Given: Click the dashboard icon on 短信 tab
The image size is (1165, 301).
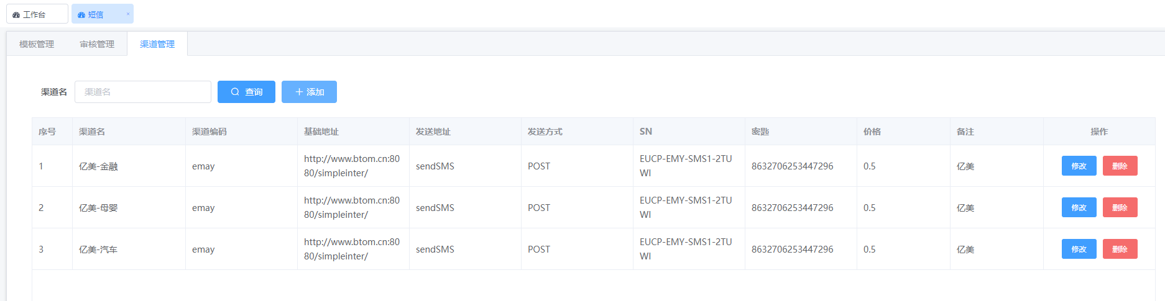Looking at the screenshot, I should tap(81, 15).
